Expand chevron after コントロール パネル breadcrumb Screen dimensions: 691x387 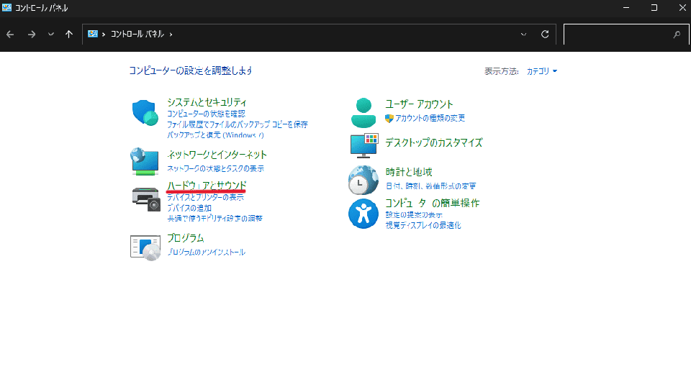(171, 35)
